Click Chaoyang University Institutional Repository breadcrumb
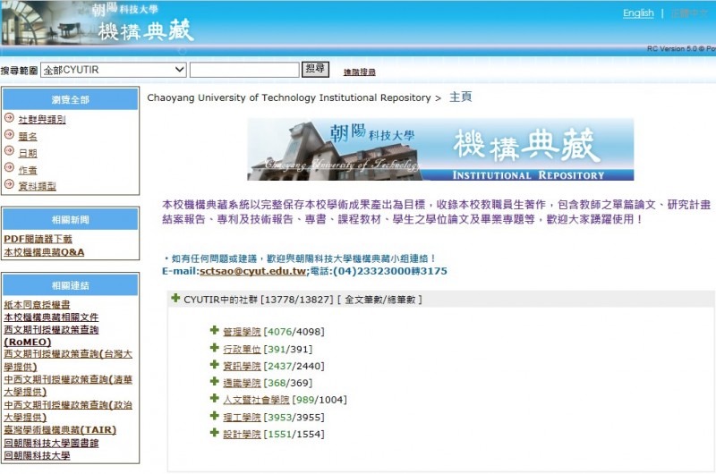Screen dimensions: 716x474 coord(289,97)
